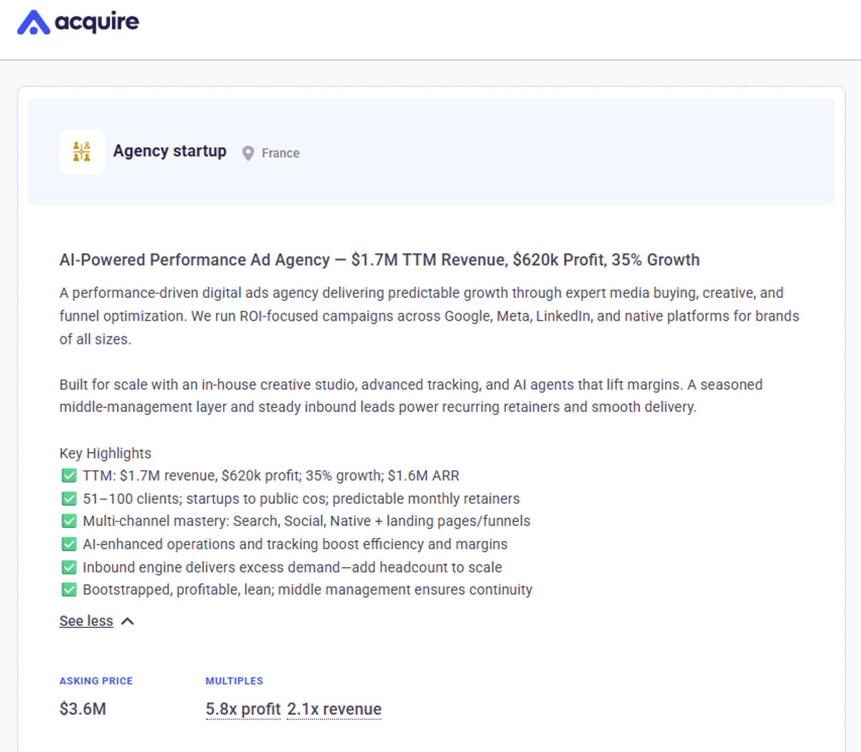This screenshot has width=861, height=752.
Task: Click the $3.6M asking price value
Action: click(83, 709)
